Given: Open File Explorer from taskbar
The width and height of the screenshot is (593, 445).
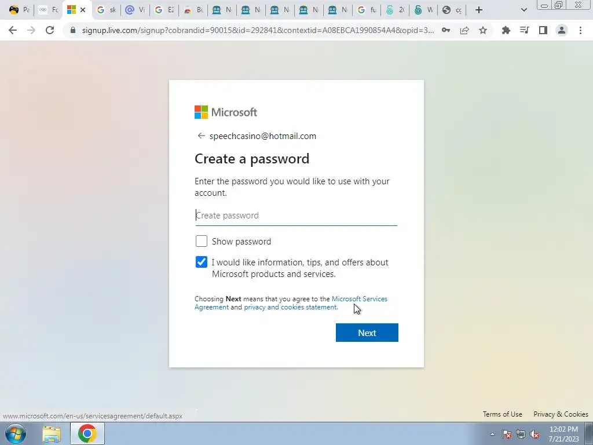Looking at the screenshot, I should pos(52,433).
